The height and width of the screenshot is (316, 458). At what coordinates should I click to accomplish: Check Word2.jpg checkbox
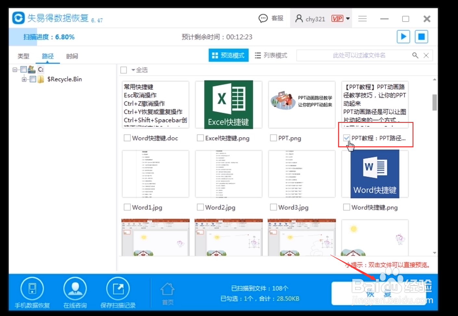(x=200, y=207)
